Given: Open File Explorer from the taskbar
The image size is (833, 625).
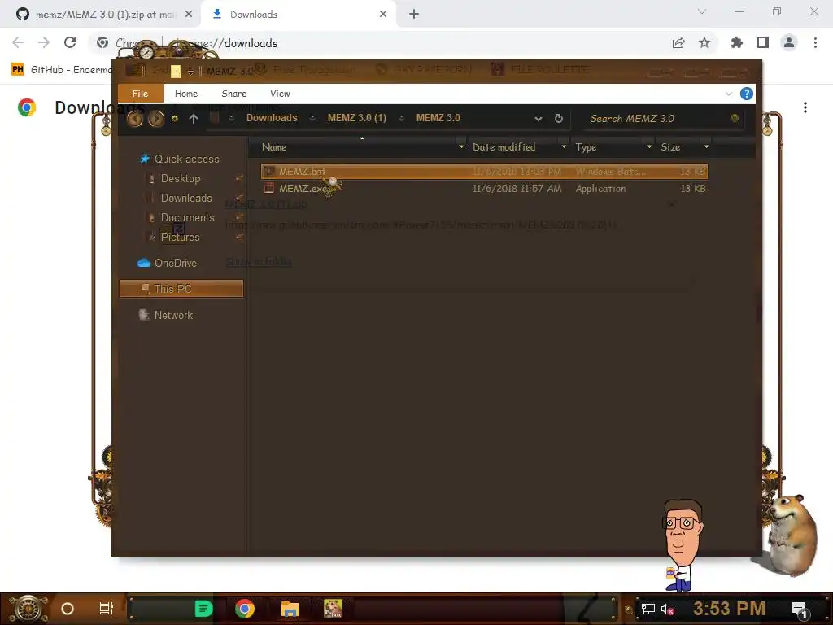Looking at the screenshot, I should (290, 609).
